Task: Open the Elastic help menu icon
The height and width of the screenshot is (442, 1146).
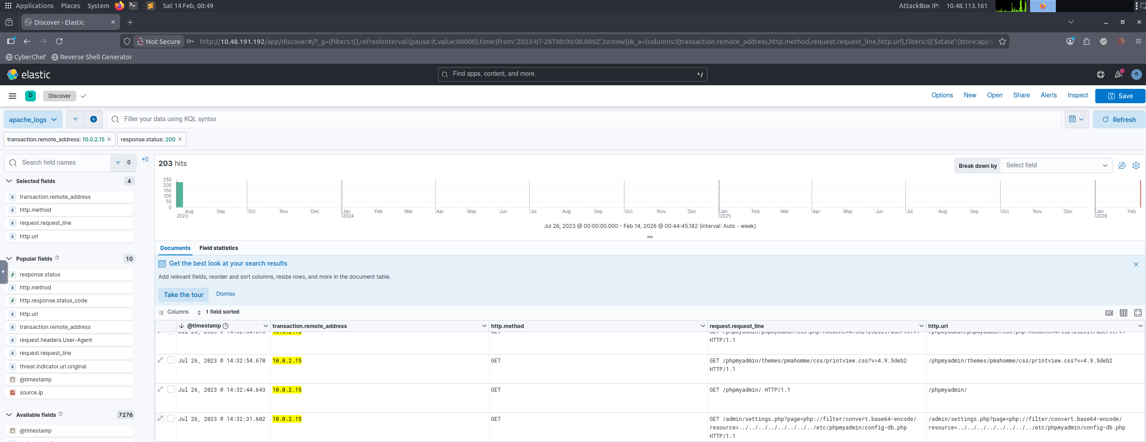Action: [1100, 74]
